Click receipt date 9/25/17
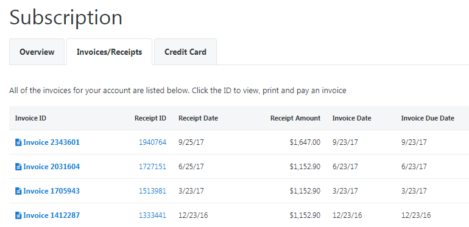This screenshot has width=469, height=227. pyautogui.click(x=191, y=142)
